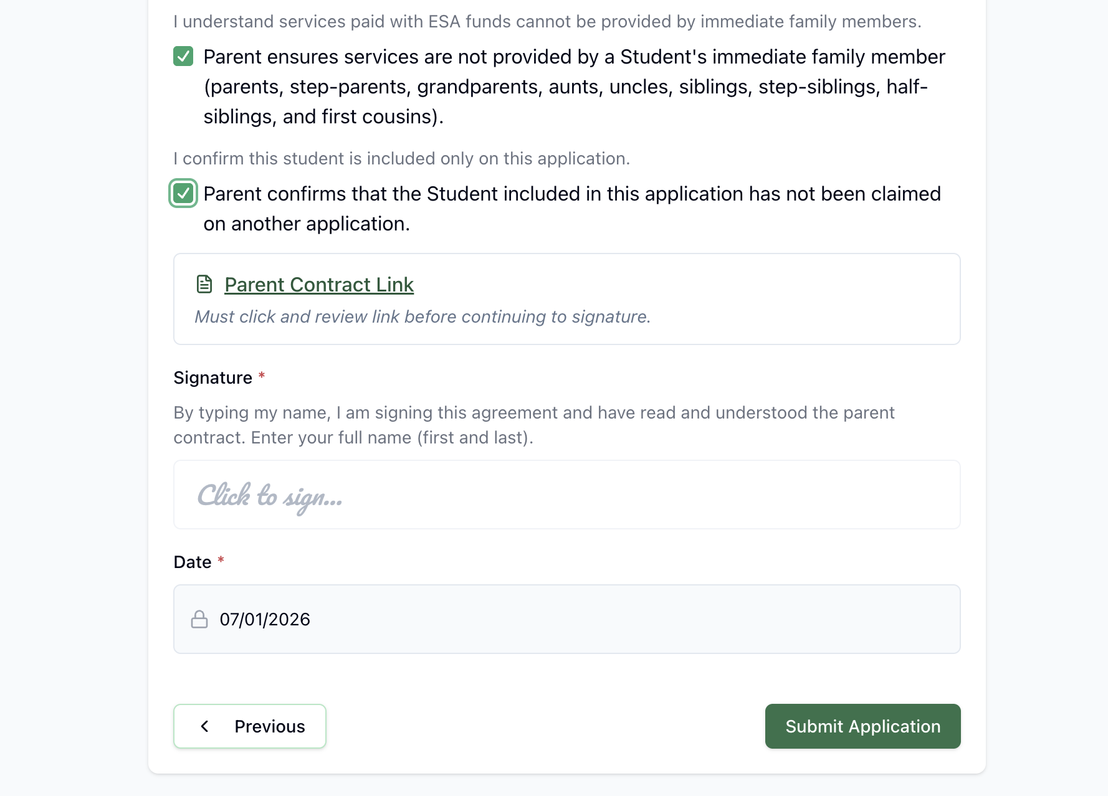
Task: Open the Parent Contract Link
Action: [319, 285]
